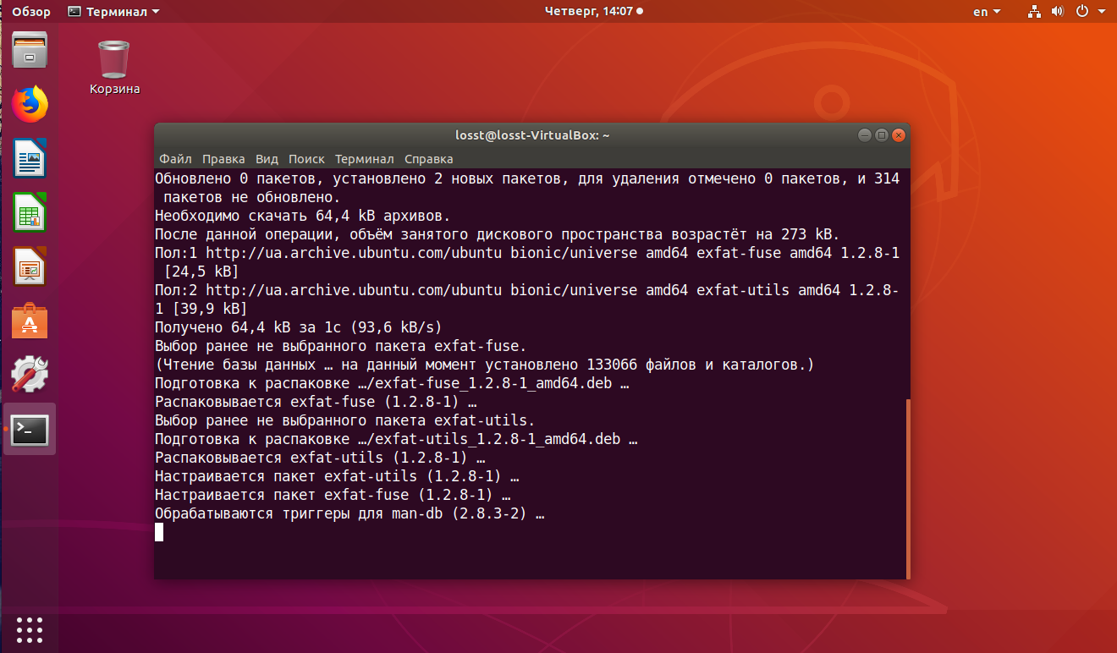Open the clock showing Четверг, 14:07
This screenshot has width=1117, height=653.
coord(593,12)
